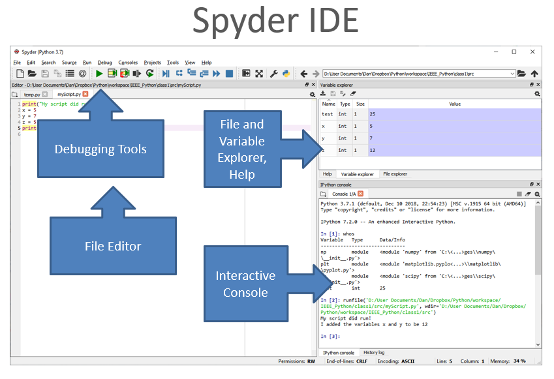Expand the working directory dropdown
This screenshot has height=379, width=554.
[x=512, y=74]
